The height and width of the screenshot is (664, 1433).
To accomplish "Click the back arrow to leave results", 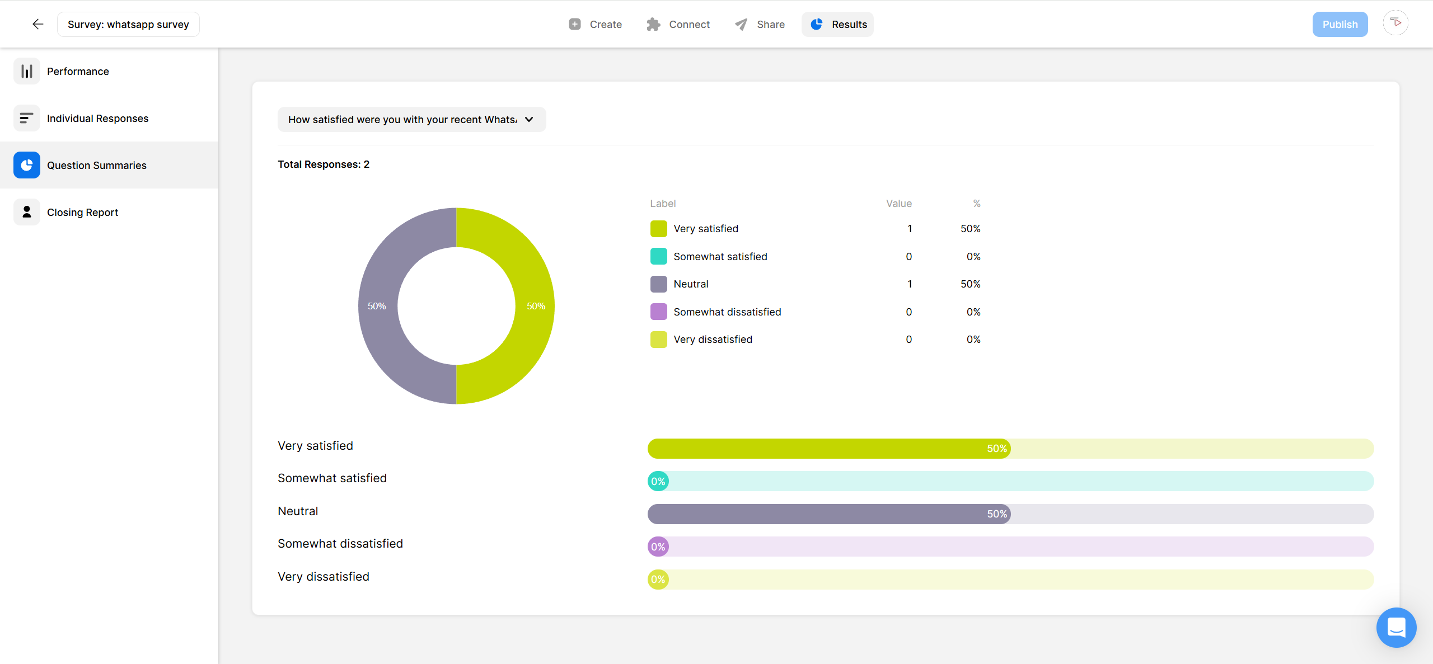I will 37,24.
